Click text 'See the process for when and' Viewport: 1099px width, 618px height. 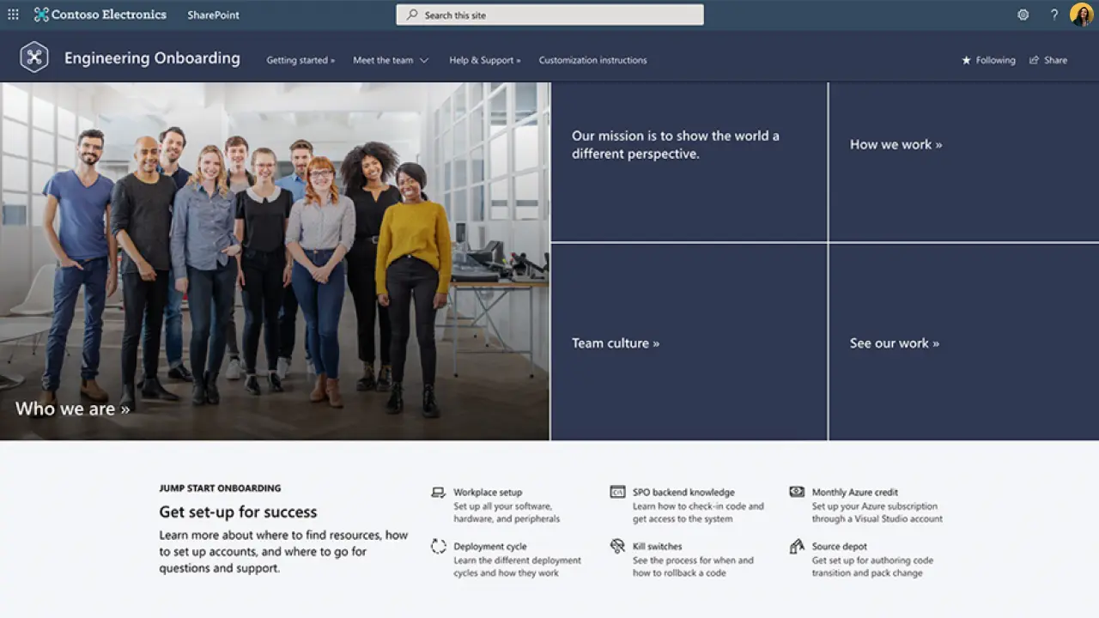[693, 560]
